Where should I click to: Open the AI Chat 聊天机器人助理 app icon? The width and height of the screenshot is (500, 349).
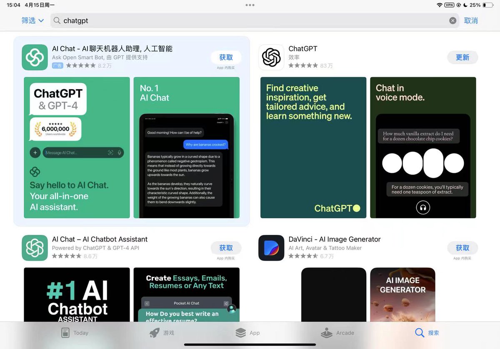coord(35,57)
